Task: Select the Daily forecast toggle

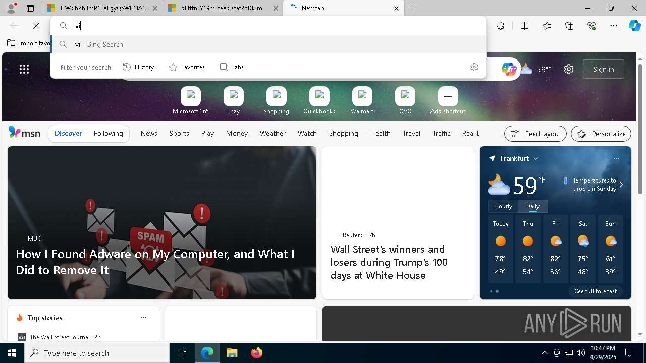Action: (533, 206)
